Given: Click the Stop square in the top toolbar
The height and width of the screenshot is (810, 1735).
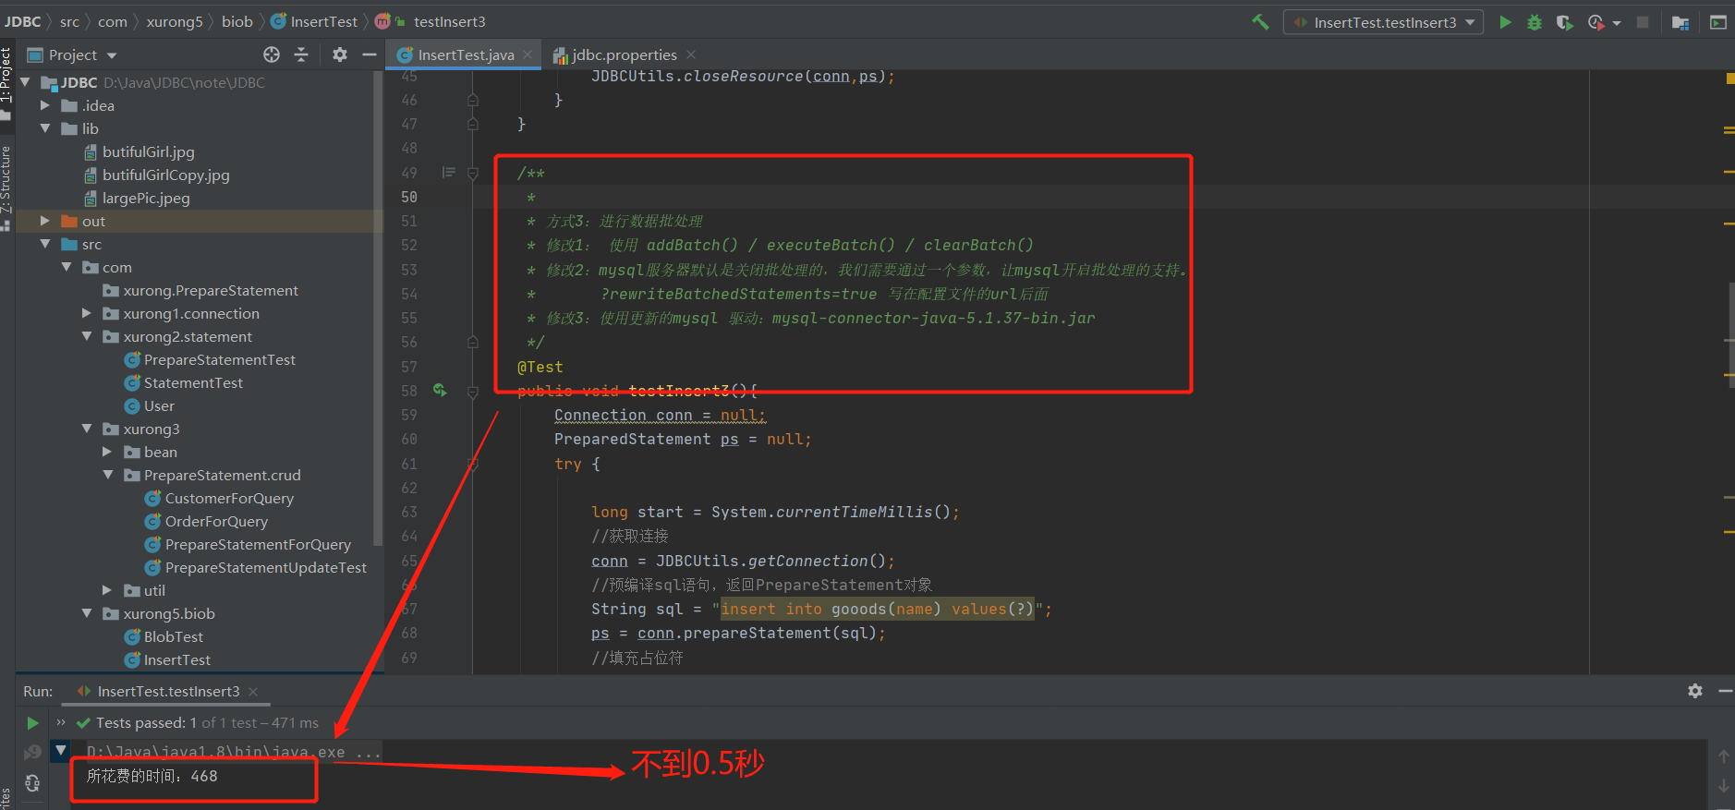Looking at the screenshot, I should pyautogui.click(x=1643, y=22).
